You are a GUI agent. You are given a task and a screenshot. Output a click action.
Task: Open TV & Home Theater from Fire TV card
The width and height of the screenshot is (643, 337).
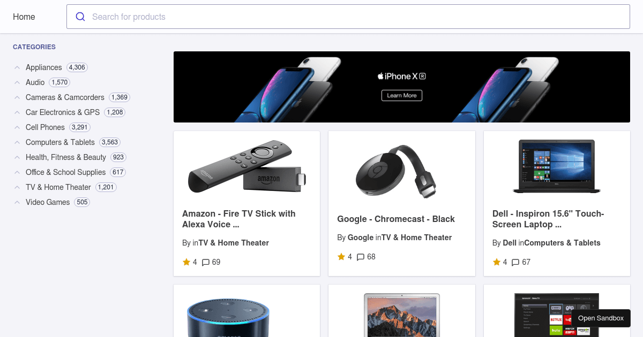point(233,242)
